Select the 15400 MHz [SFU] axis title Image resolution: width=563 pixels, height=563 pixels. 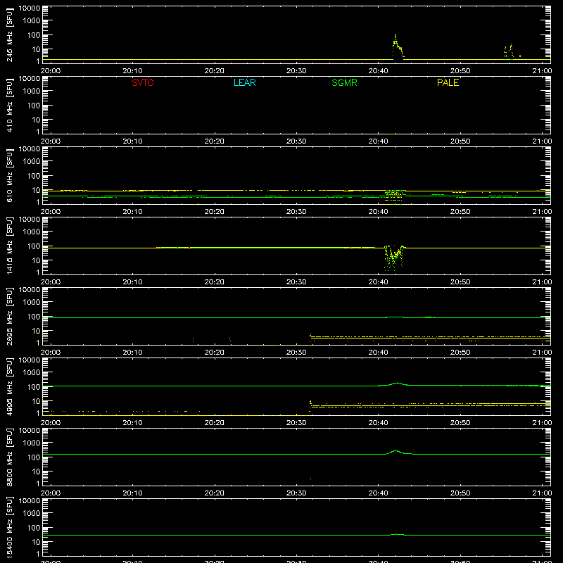pos(9,527)
